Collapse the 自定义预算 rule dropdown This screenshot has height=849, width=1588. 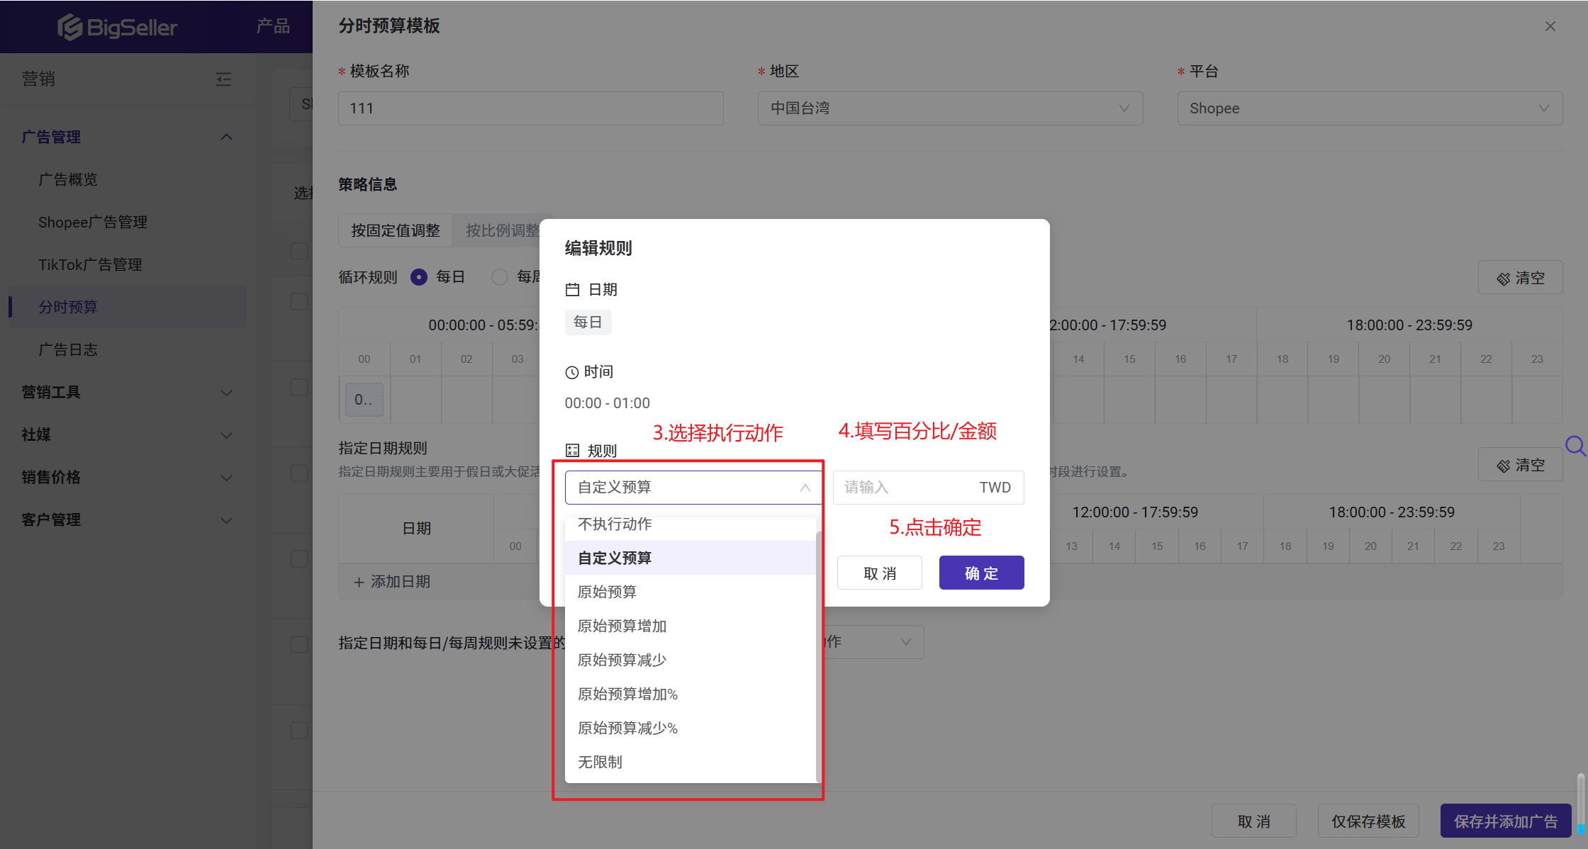click(x=805, y=488)
